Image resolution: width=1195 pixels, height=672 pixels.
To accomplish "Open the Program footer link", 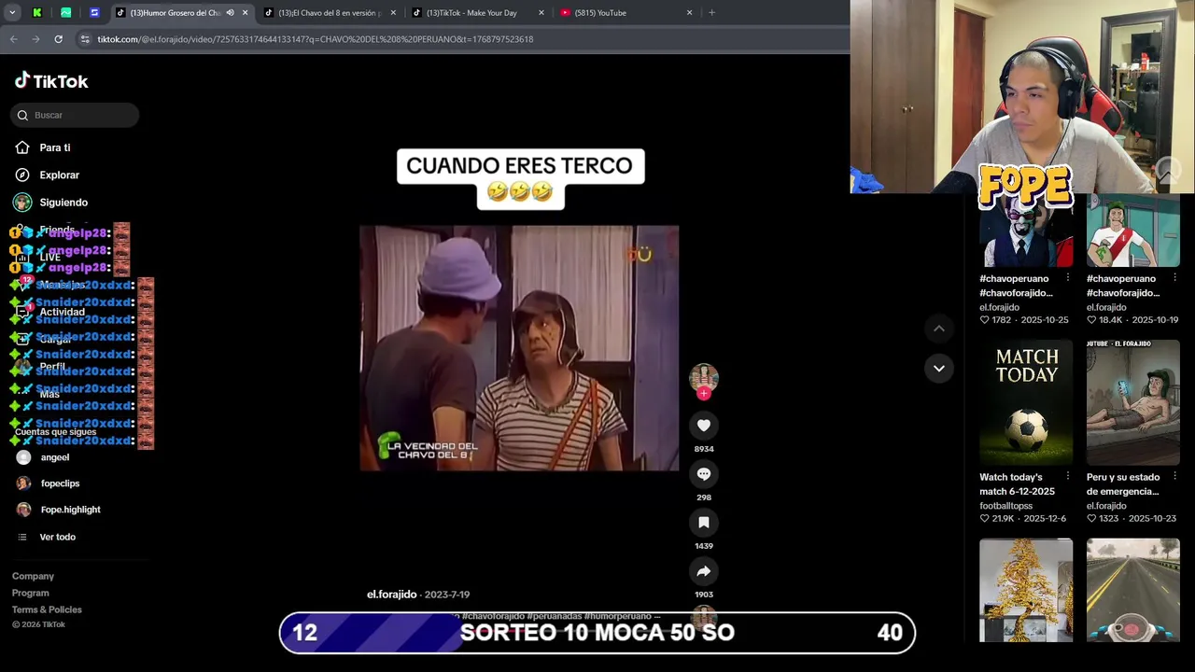I will [x=30, y=593].
